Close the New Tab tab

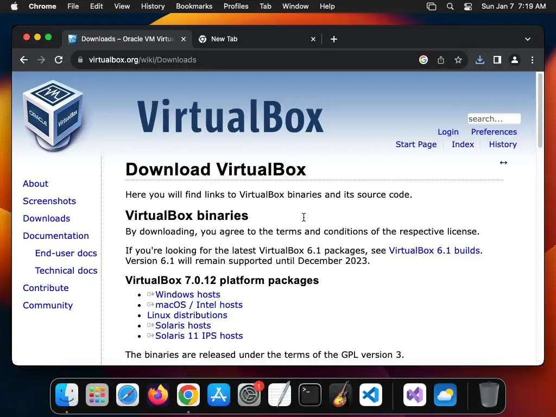(313, 39)
